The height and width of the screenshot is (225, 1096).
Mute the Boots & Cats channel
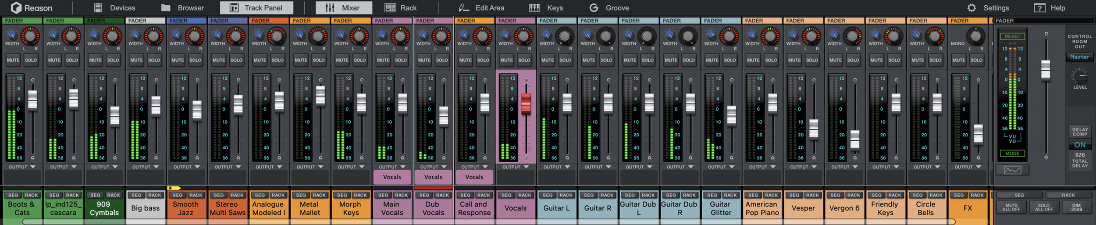13,60
